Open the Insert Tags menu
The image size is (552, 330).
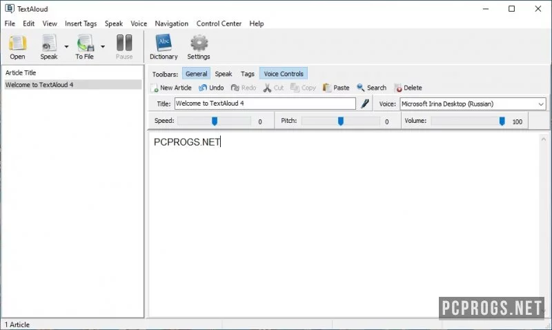point(81,23)
